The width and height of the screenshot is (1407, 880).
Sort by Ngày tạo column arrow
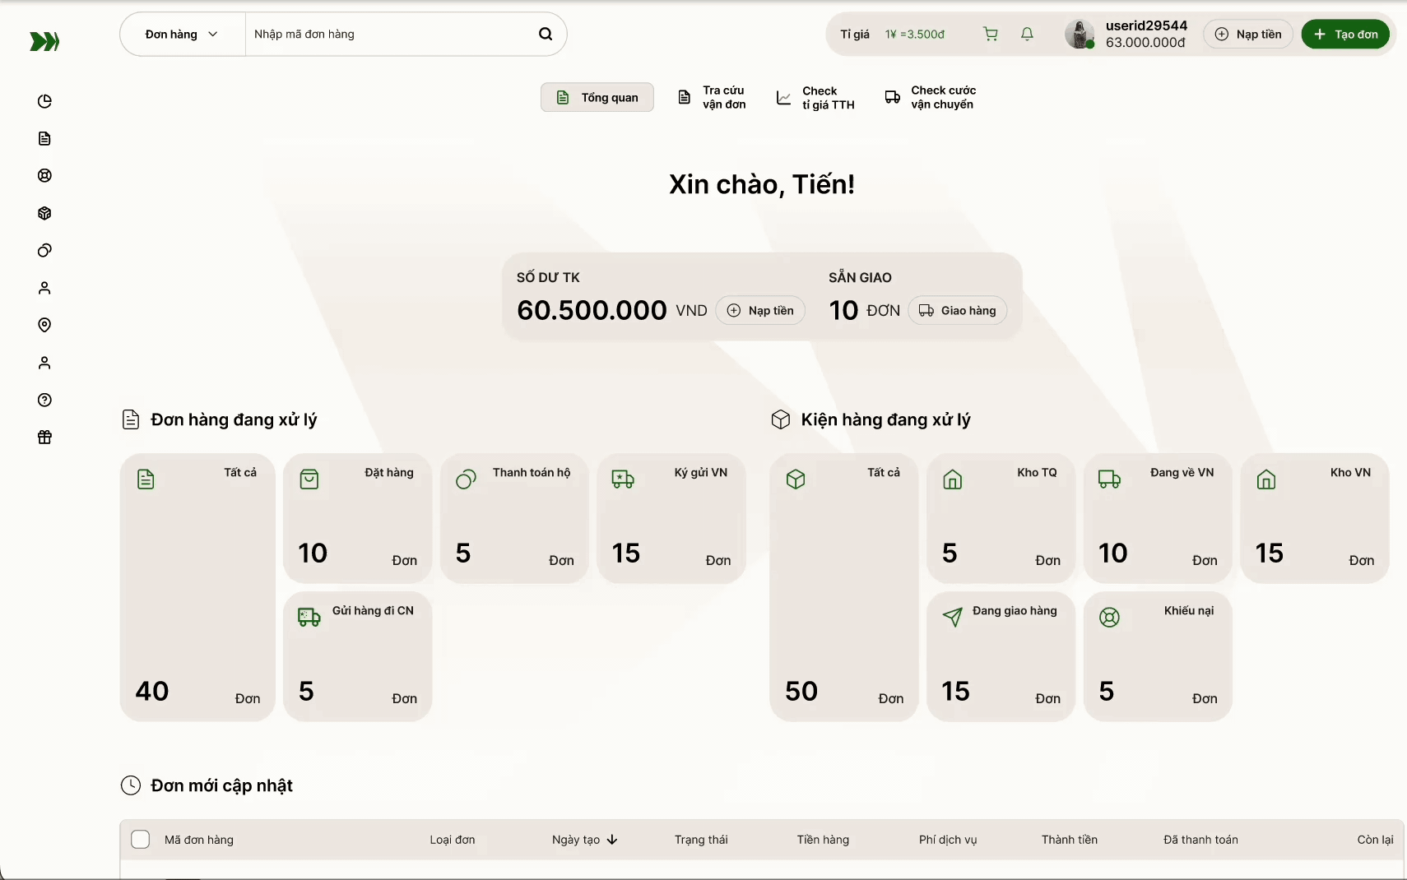[612, 840]
